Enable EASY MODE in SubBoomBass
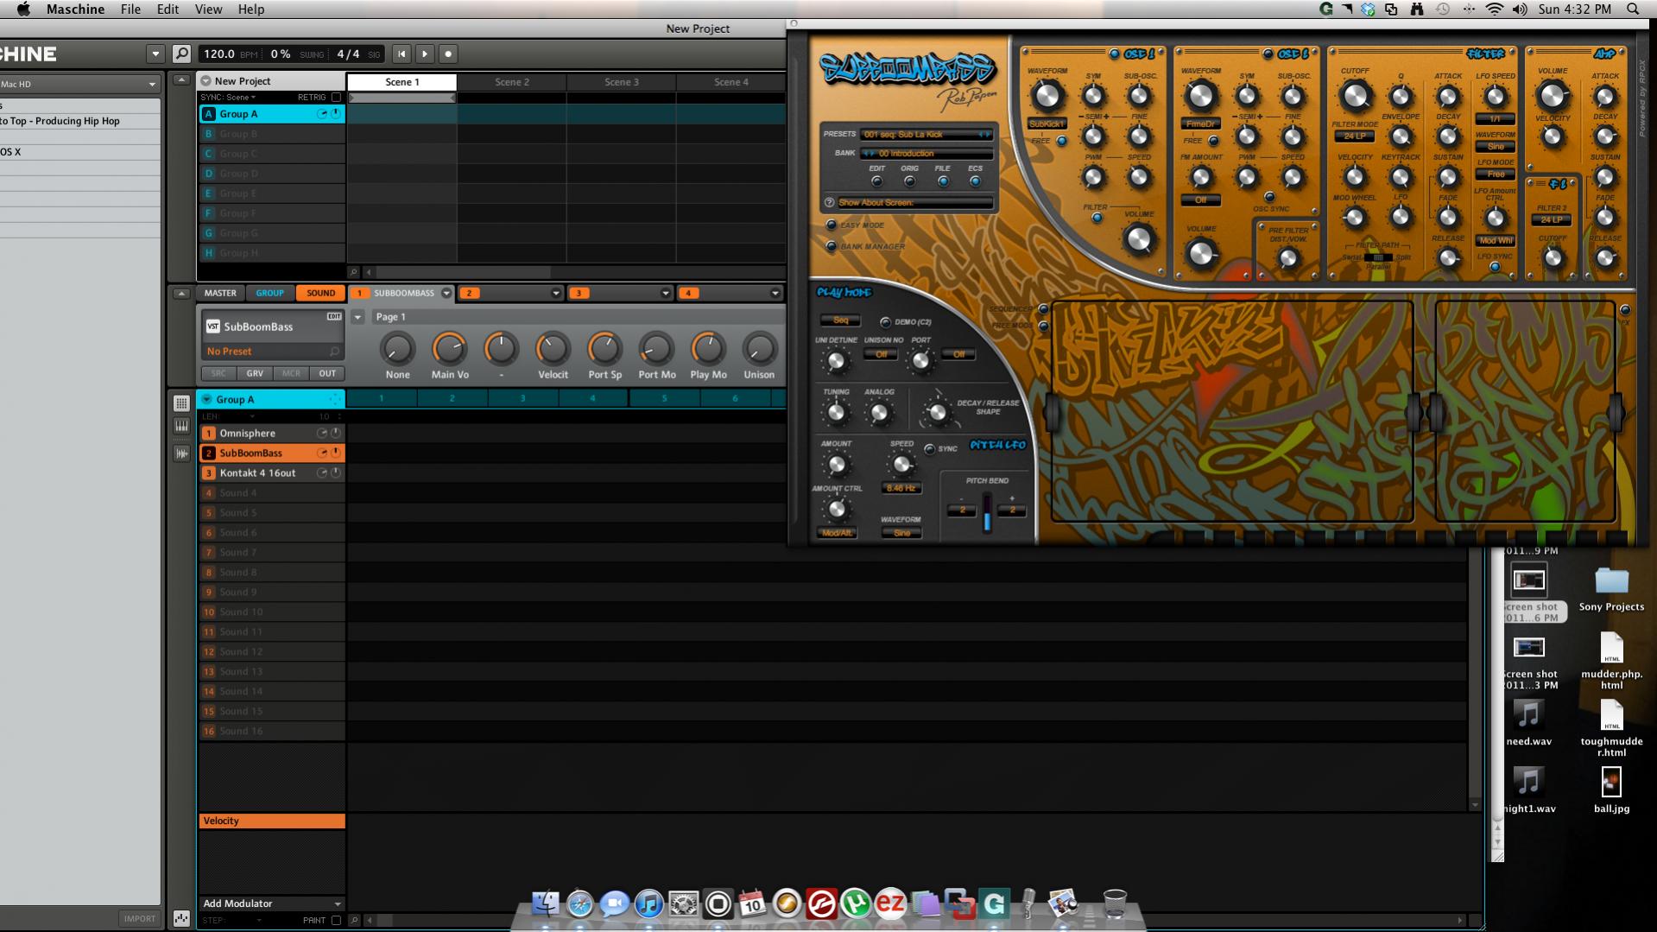Viewport: 1657px width, 932px height. point(831,225)
